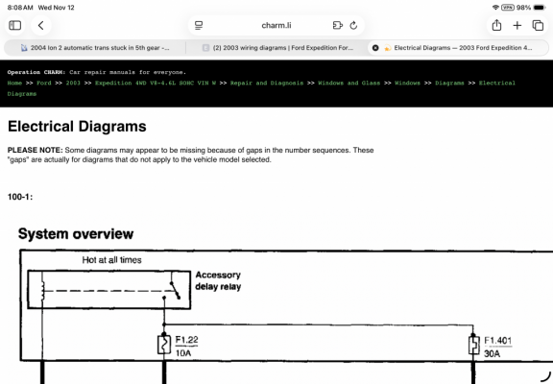Open the Share sheet icon
Image resolution: width=553 pixels, height=384 pixels.
(496, 25)
